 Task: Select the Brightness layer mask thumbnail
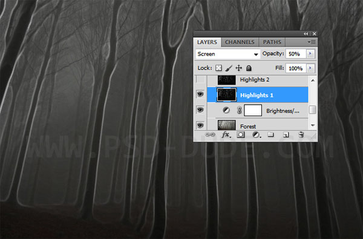coord(253,110)
